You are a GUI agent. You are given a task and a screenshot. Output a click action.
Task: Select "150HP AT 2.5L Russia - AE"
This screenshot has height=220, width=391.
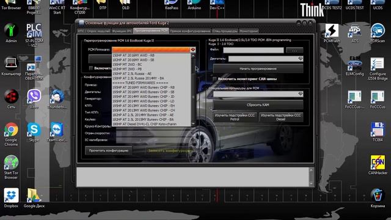click(x=151, y=74)
